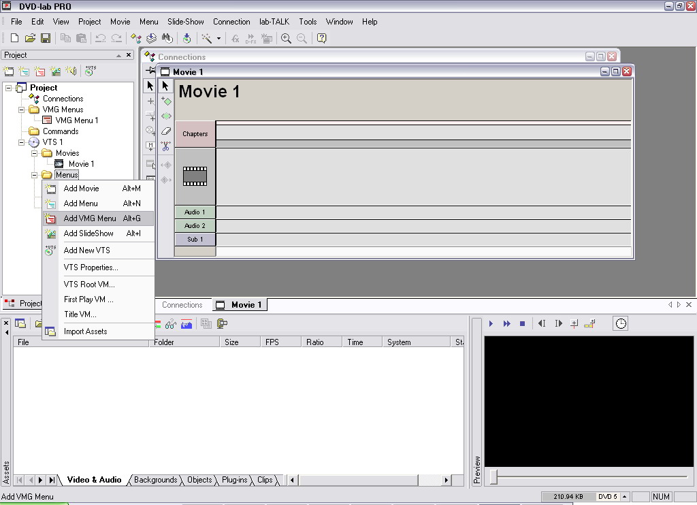Choose Add VMG Menu from context menu
Screen dimensions: 697x505
click(x=90, y=218)
